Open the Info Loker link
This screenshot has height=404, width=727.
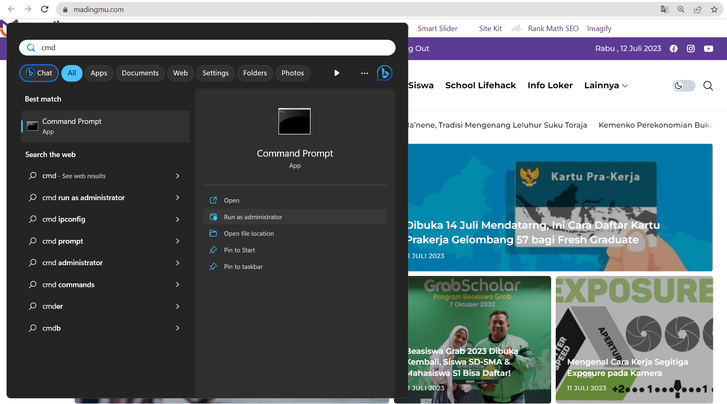[550, 85]
